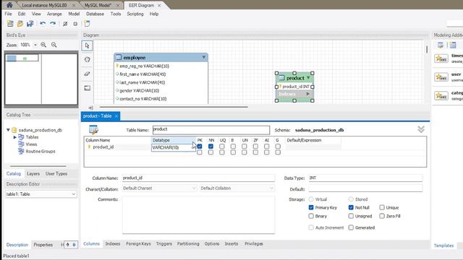The width and height of the screenshot is (463, 260).
Task: Toggle page guides toolbar icon
Action: pos(75,24)
